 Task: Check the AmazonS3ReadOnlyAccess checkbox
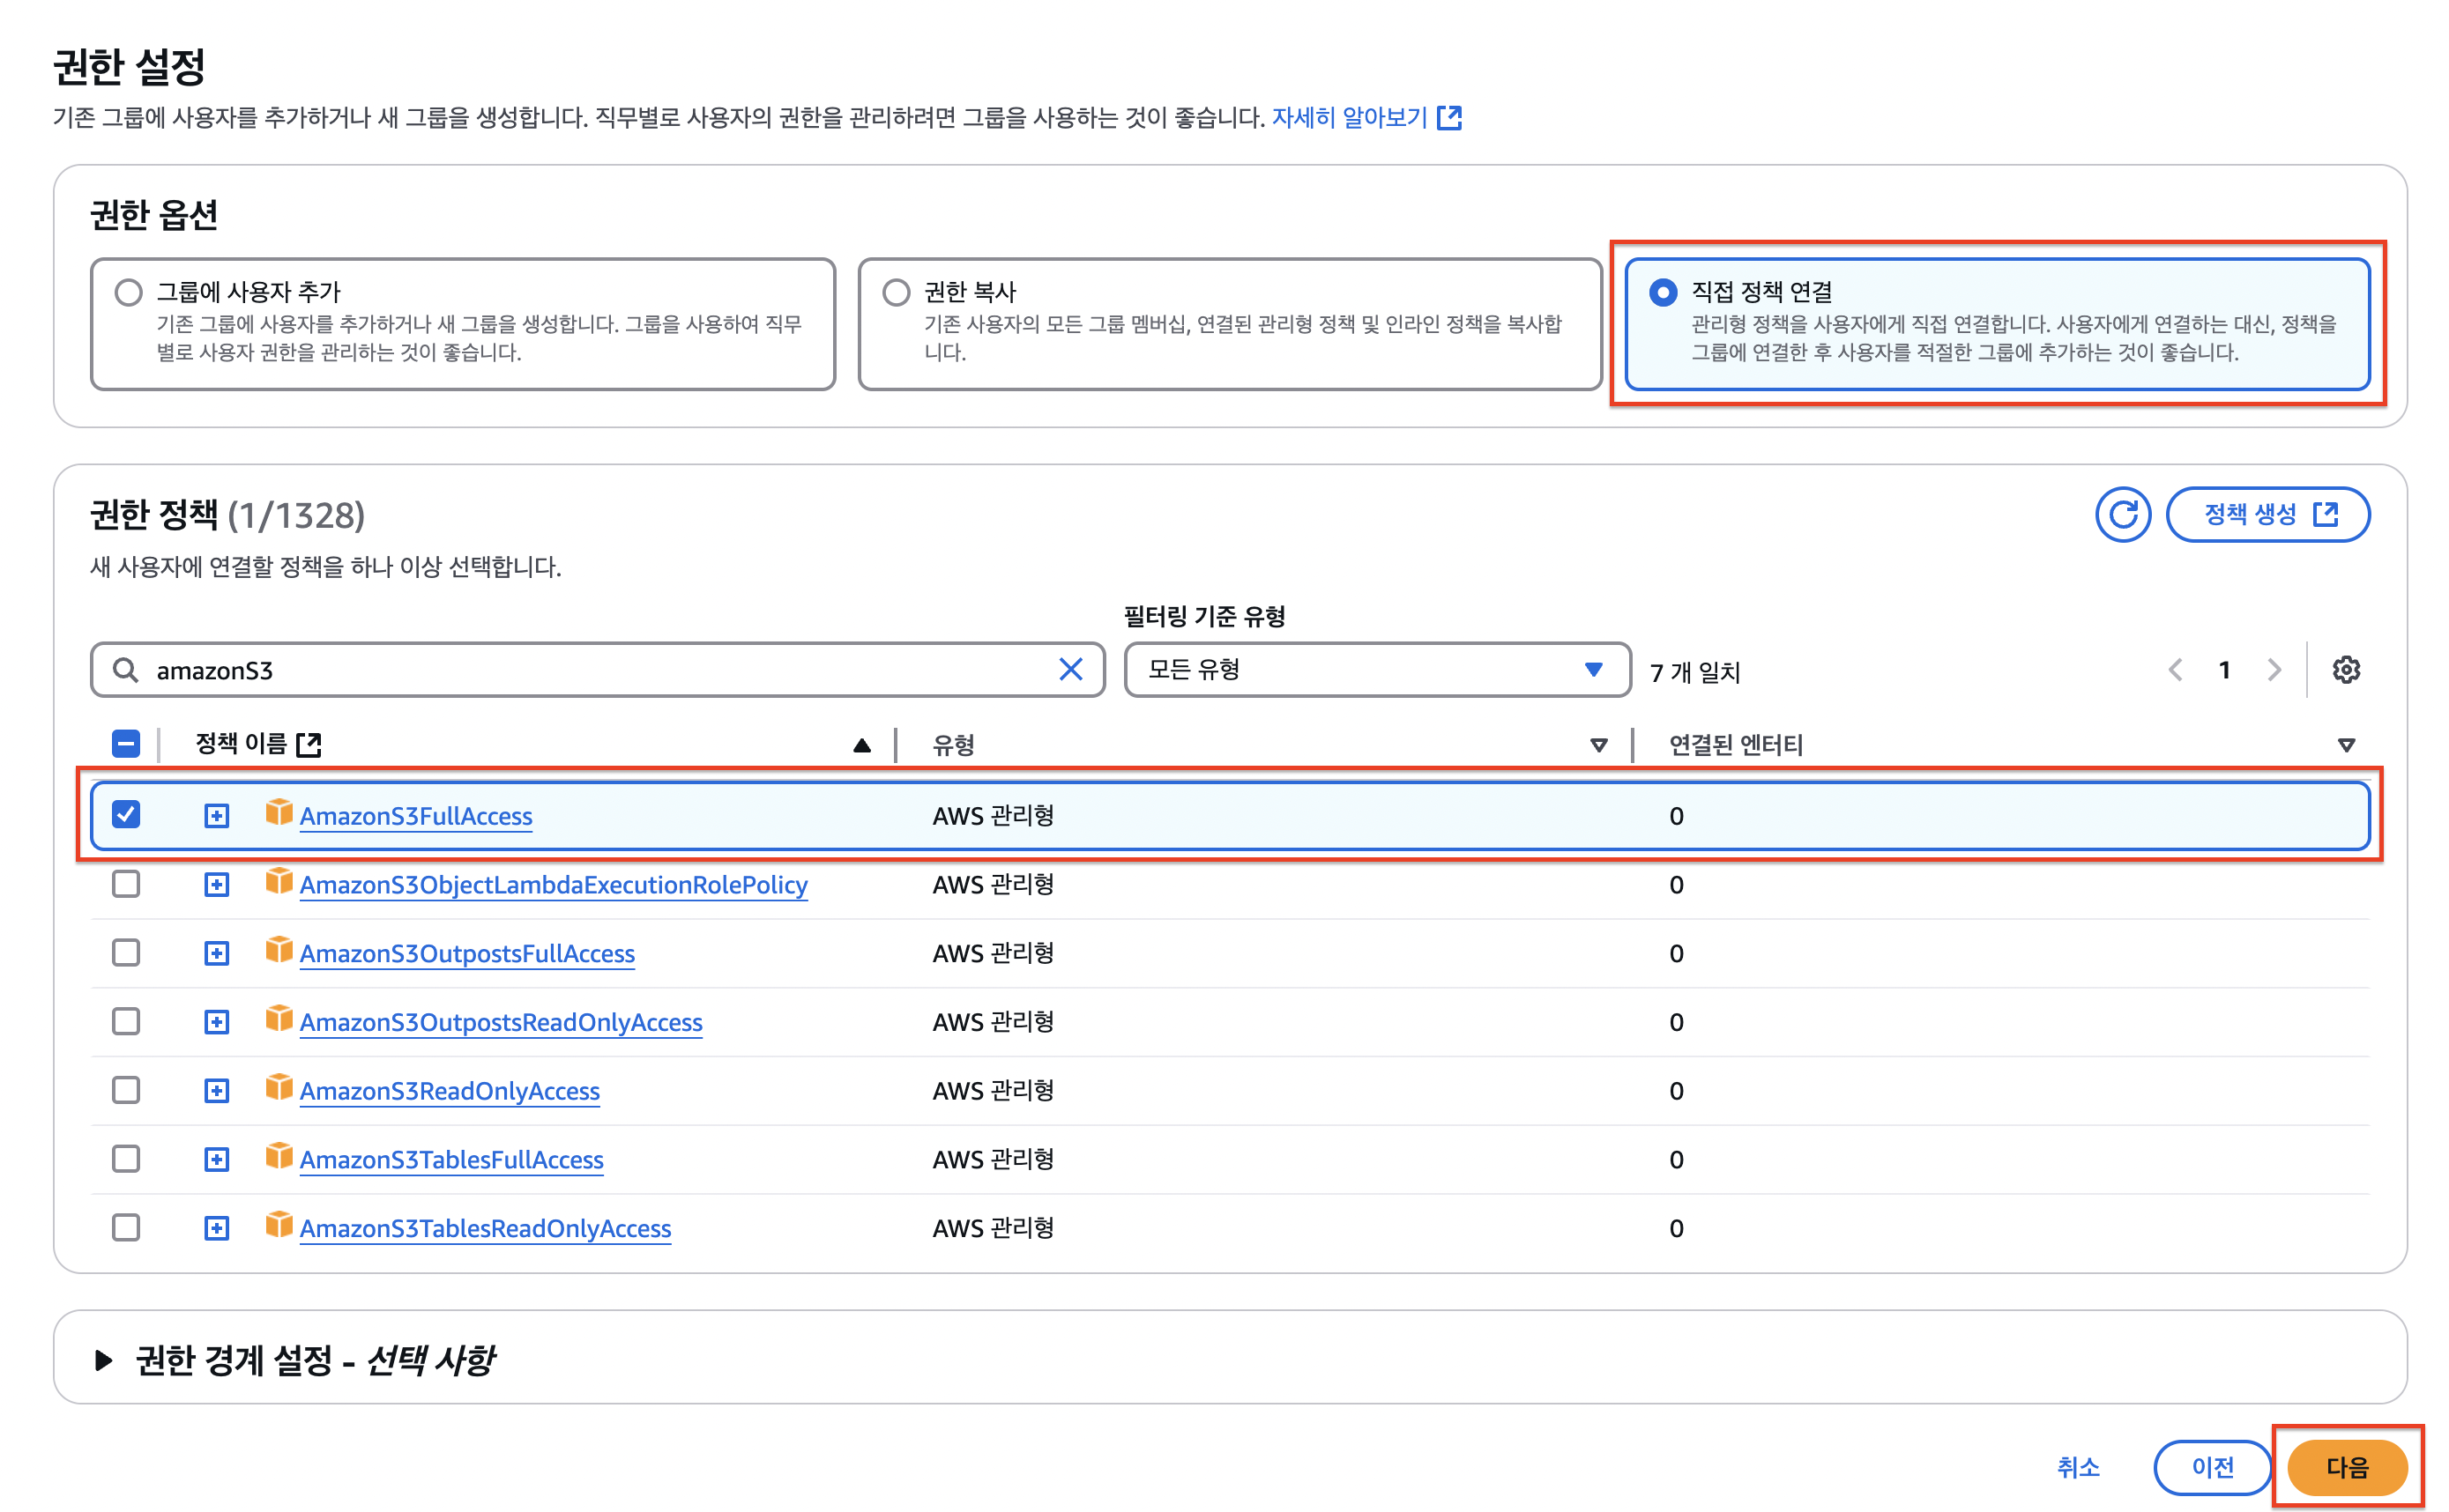click(126, 1090)
